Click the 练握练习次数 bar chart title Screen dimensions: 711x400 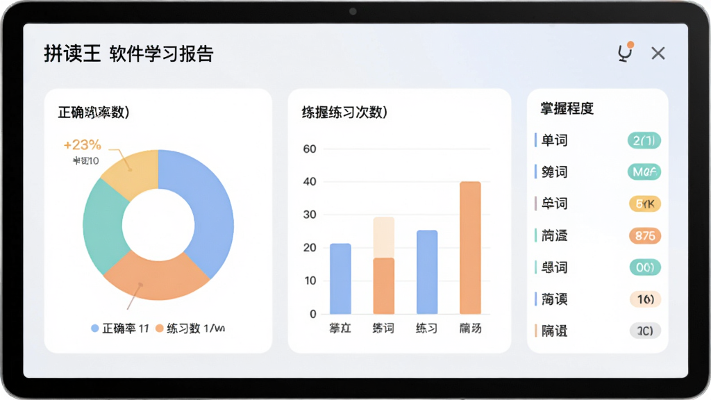coord(344,112)
